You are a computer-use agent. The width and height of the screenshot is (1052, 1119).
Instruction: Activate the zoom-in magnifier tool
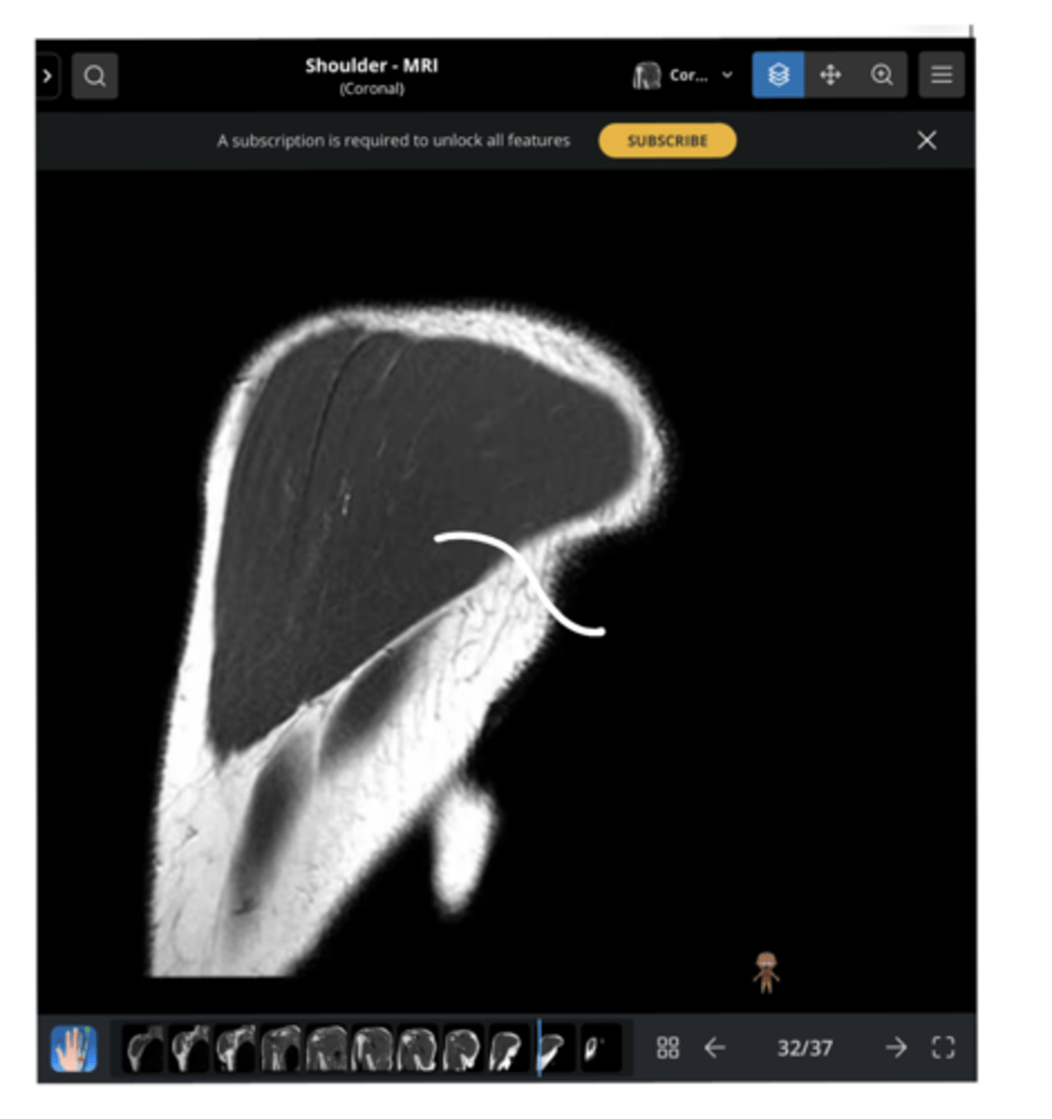881,75
